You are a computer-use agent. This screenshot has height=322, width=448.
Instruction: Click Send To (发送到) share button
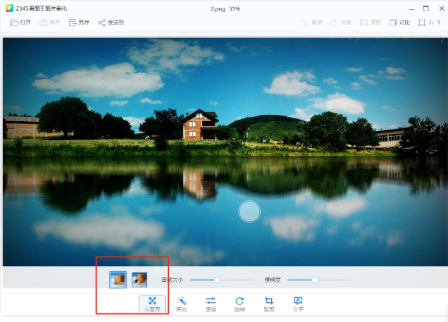(x=111, y=23)
